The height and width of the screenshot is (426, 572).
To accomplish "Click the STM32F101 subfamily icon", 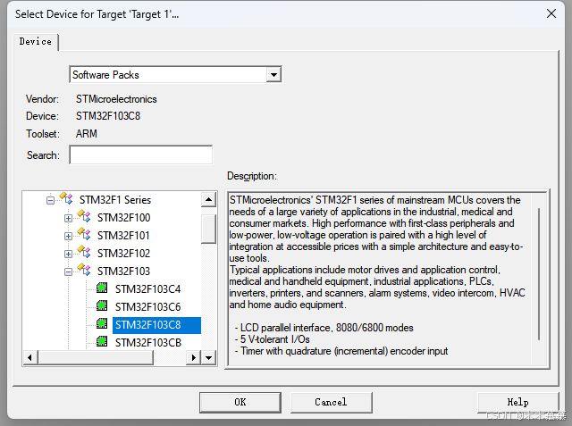I will click(84, 234).
